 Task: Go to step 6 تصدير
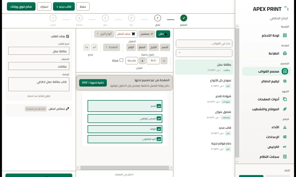coord(53,18)
